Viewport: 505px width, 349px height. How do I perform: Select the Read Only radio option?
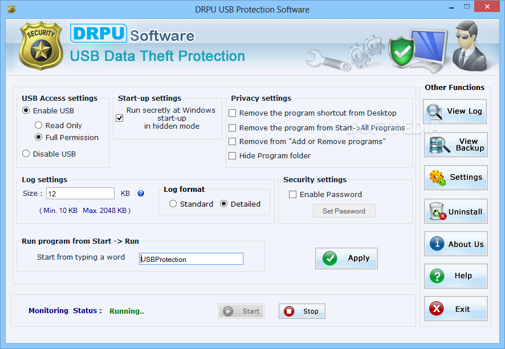[38, 125]
